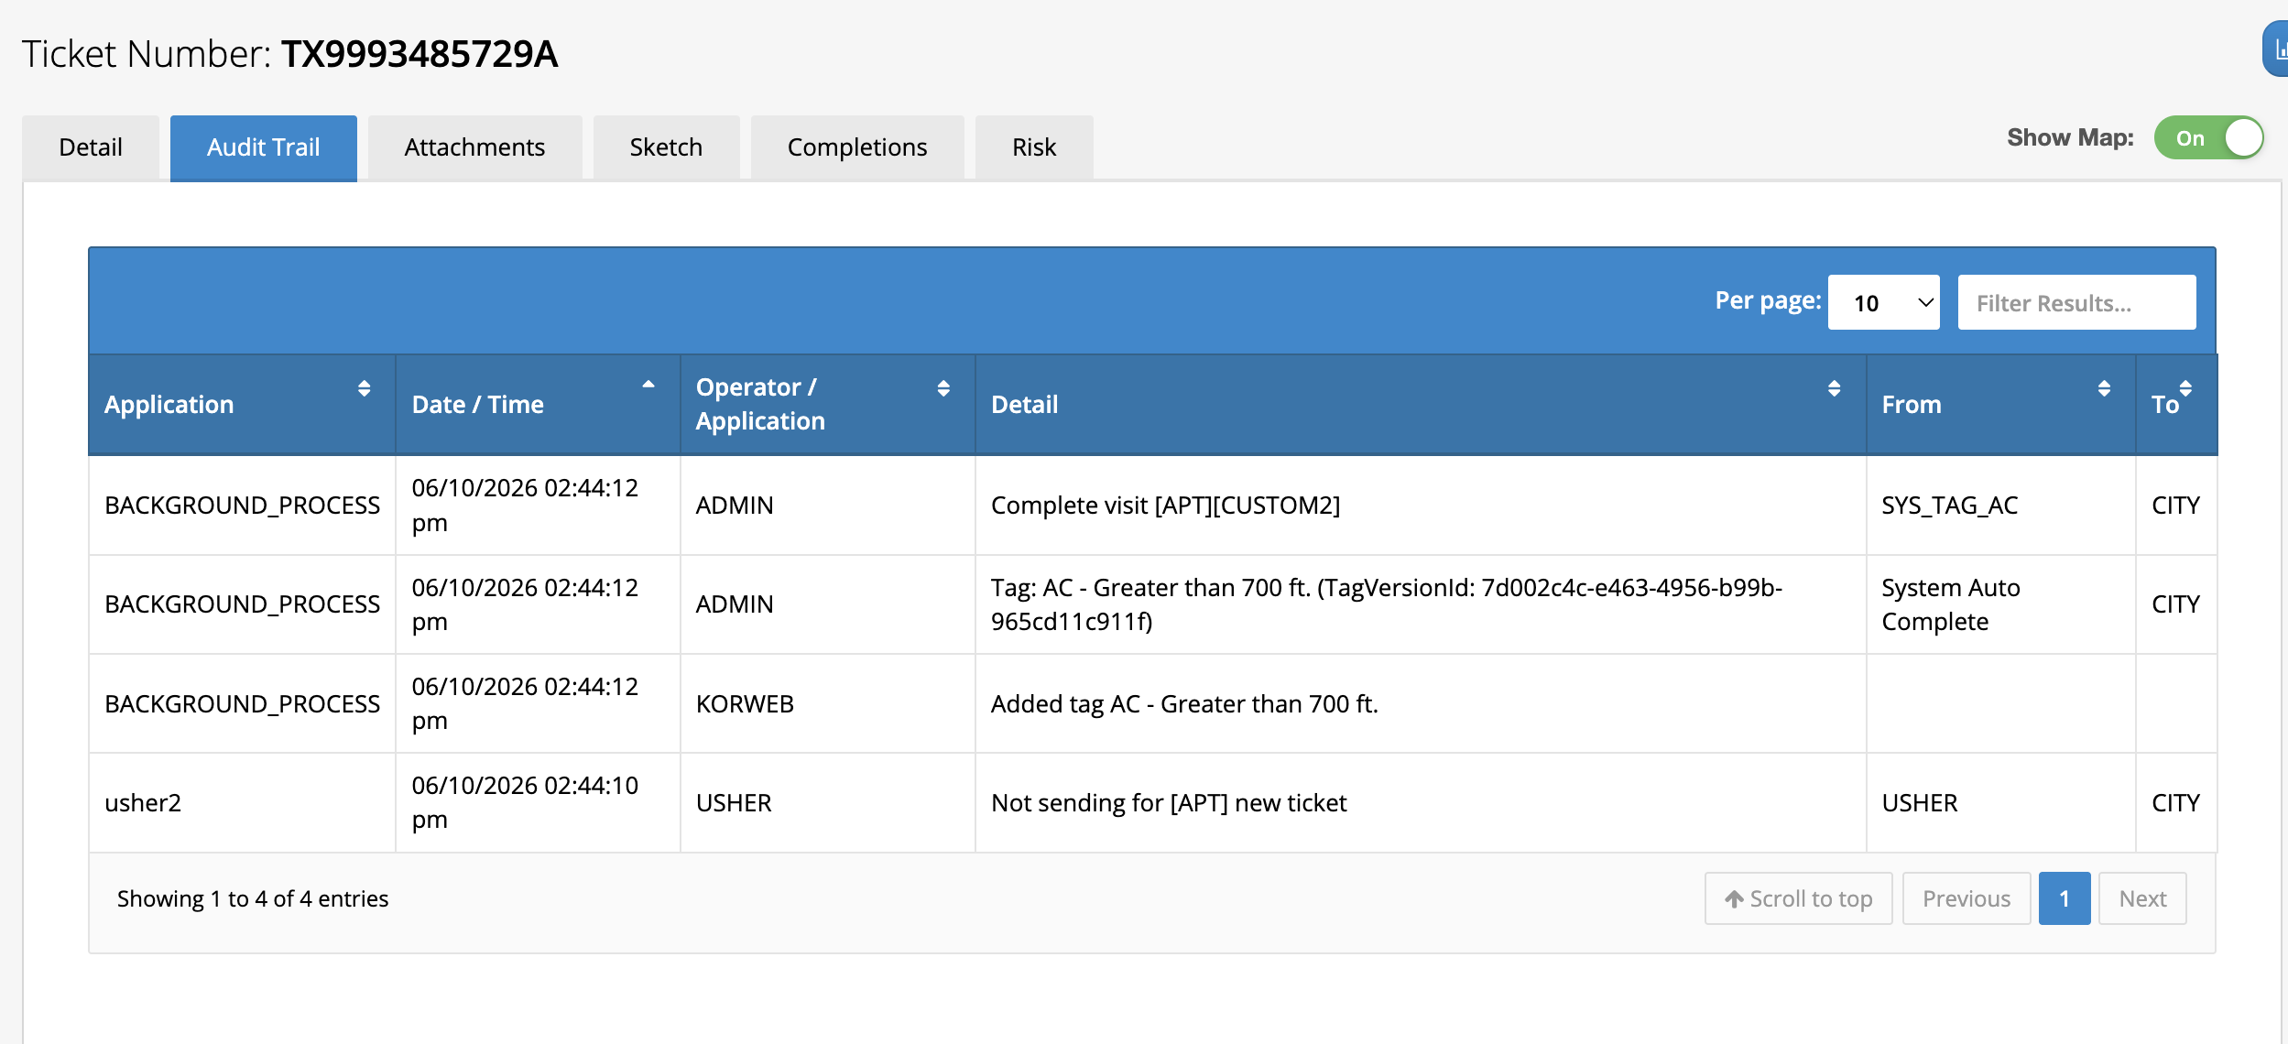Click the To column sort arrows
The width and height of the screenshot is (2288, 1044).
point(2185,388)
